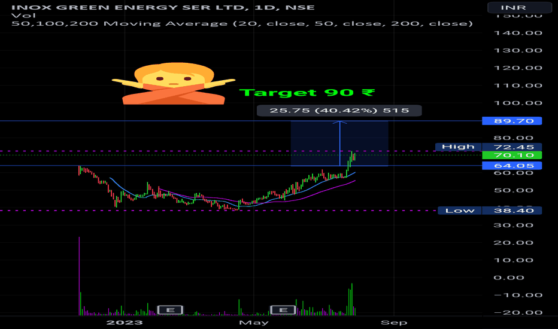Click the 100.00 price axis label
558x329 pixels.
coord(518,103)
